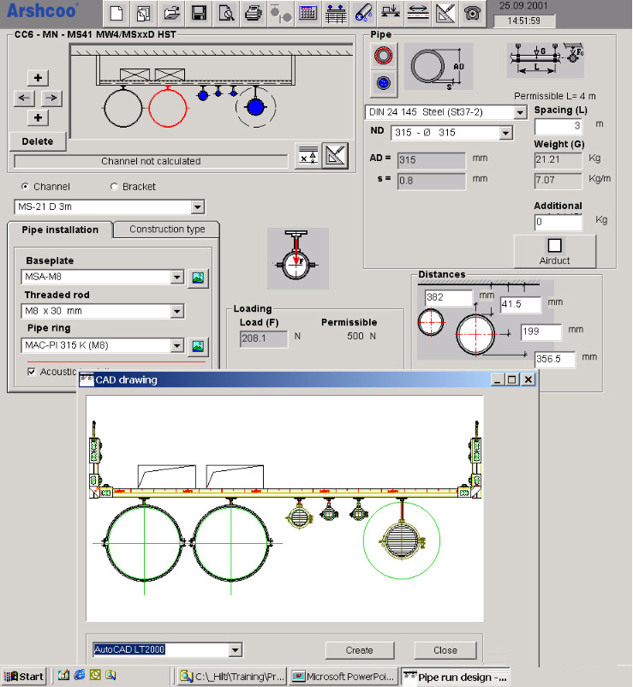633x687 pixels.
Task: Switch to the Construction type tab
Action: point(167,230)
